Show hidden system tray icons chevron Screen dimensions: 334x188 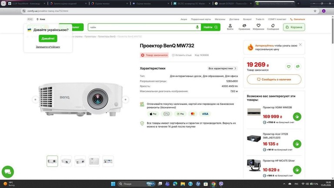pos(284,184)
